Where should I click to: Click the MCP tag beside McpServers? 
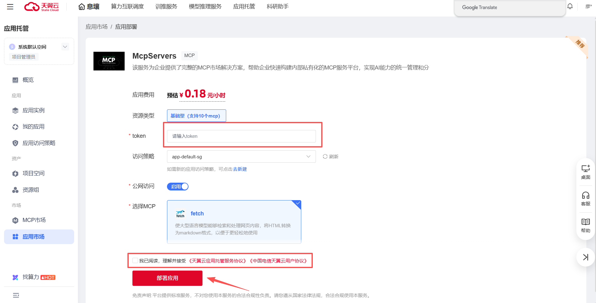click(x=189, y=55)
